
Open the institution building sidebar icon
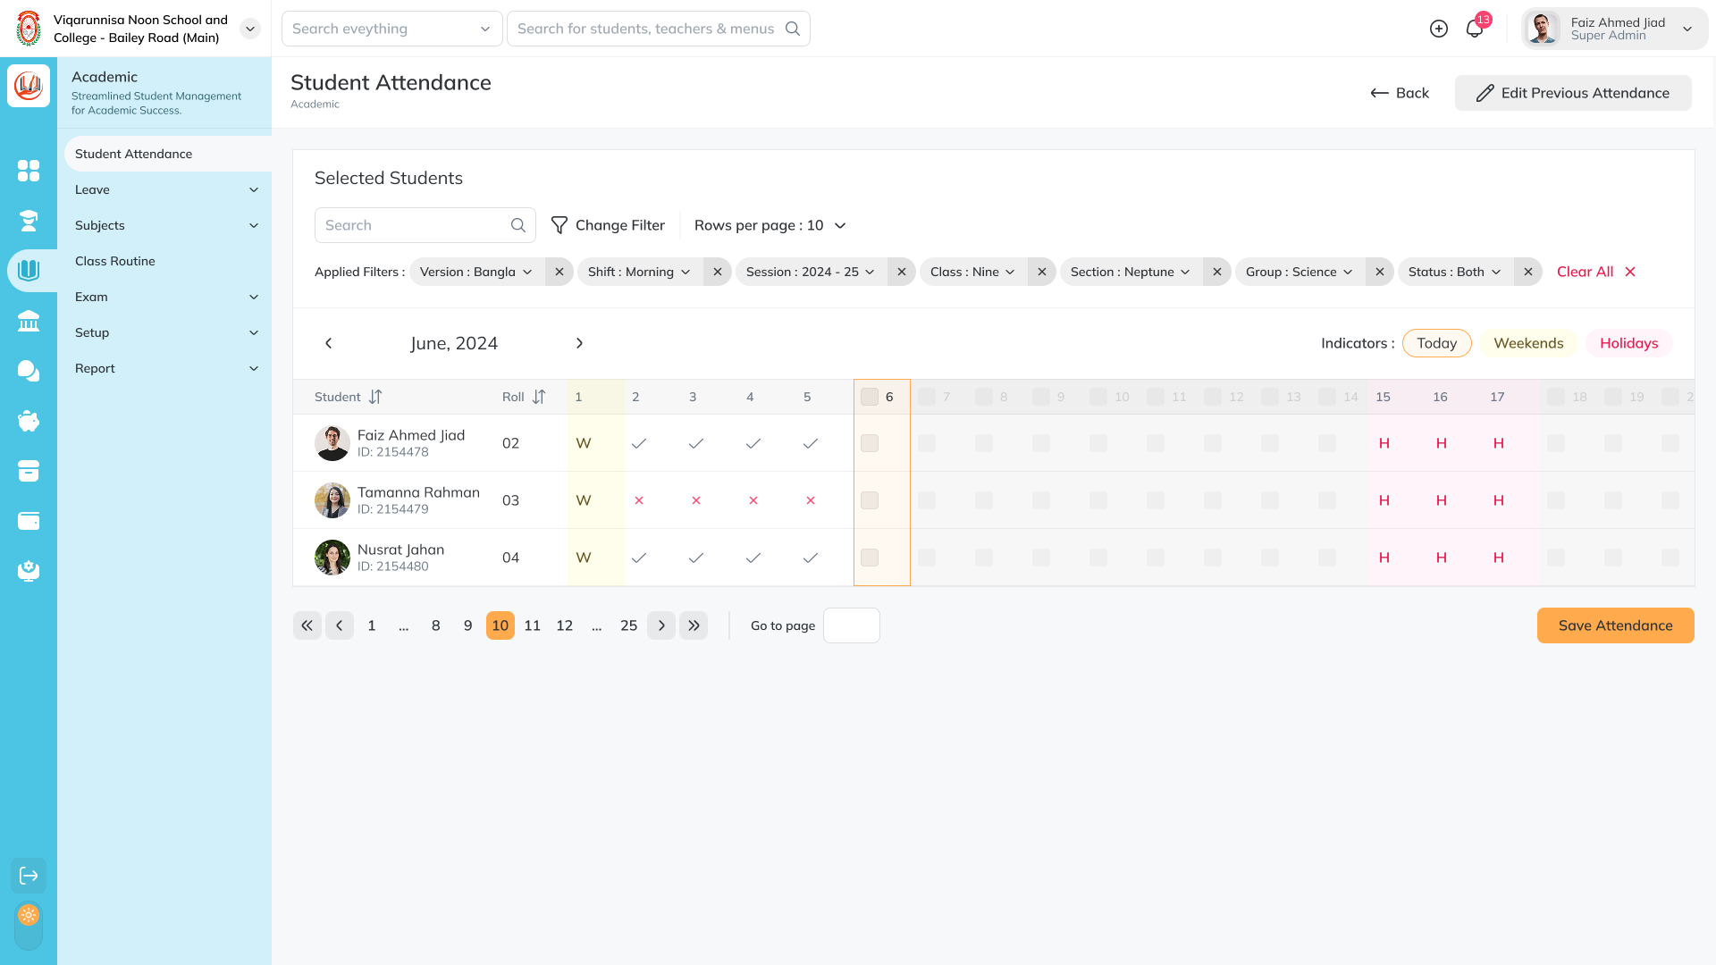[29, 321]
